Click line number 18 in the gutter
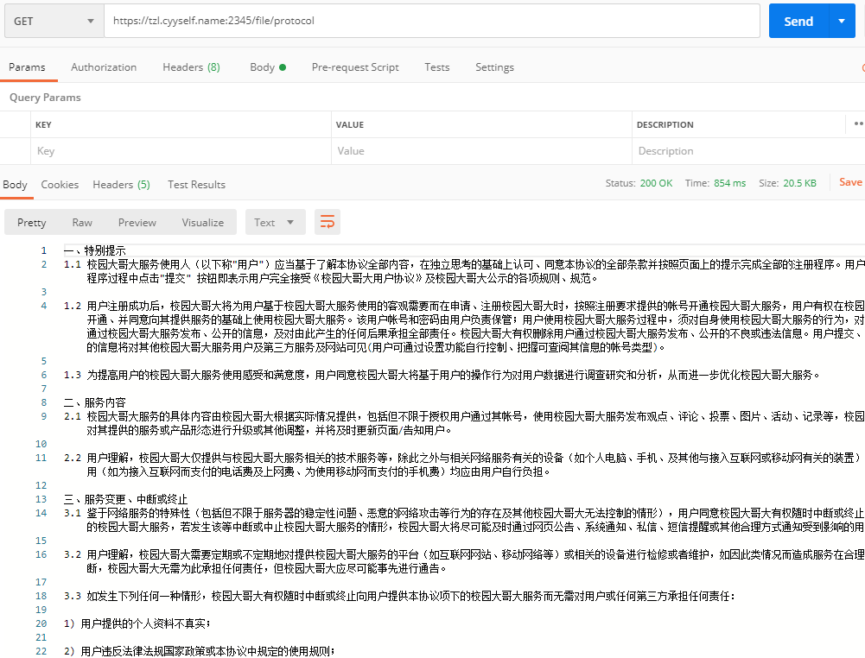865x658 pixels. tap(41, 596)
